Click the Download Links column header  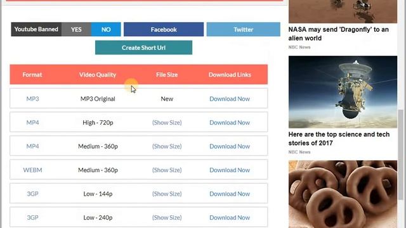[230, 75]
